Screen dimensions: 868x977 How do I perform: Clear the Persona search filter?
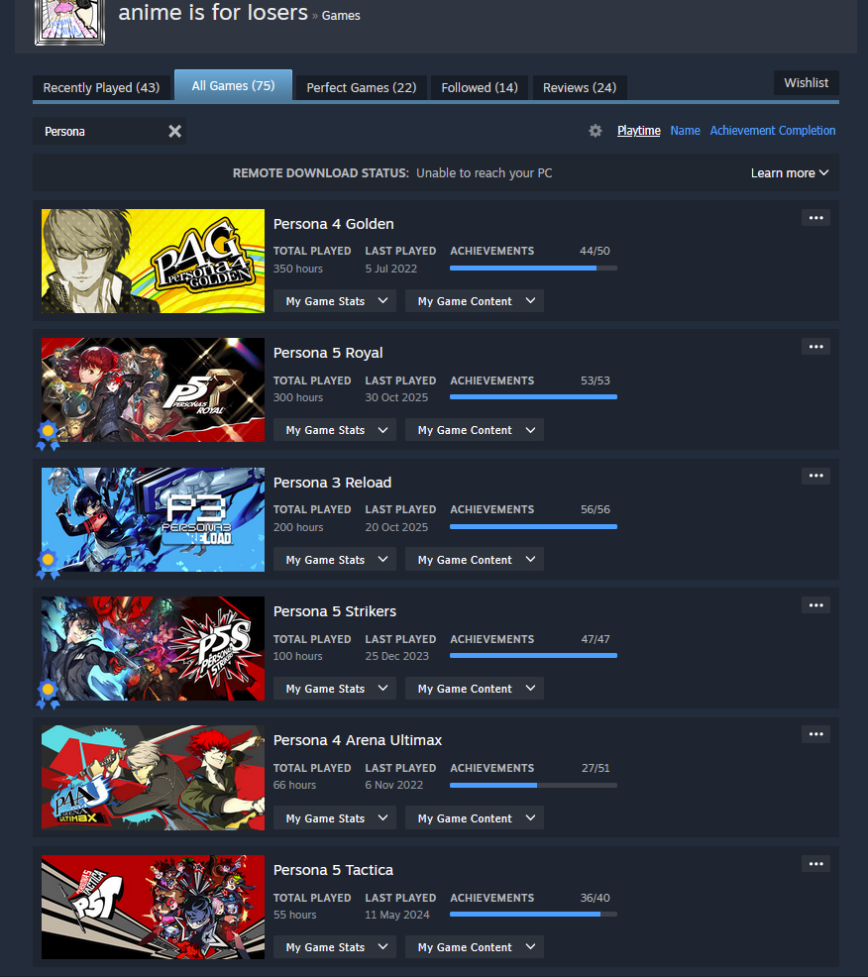[174, 131]
